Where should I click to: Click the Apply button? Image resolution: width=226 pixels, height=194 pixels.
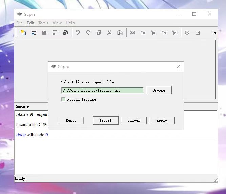click(162, 120)
